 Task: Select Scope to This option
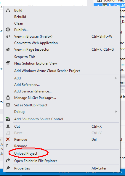[x=25, y=57]
